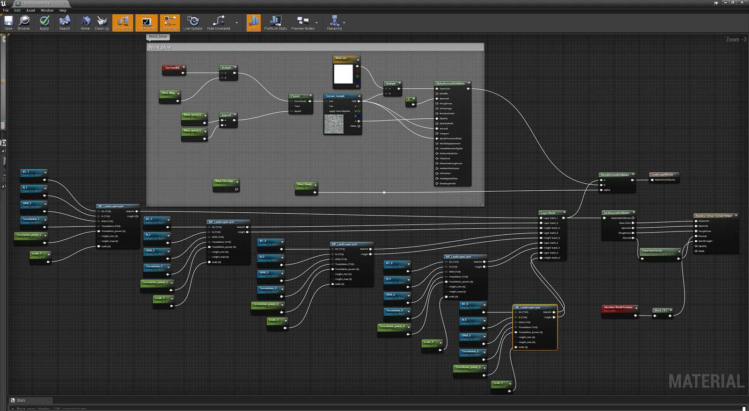Screen dimensions: 749x411
Task: Open Hierarchy dropdown arrow
Action: [344, 22]
